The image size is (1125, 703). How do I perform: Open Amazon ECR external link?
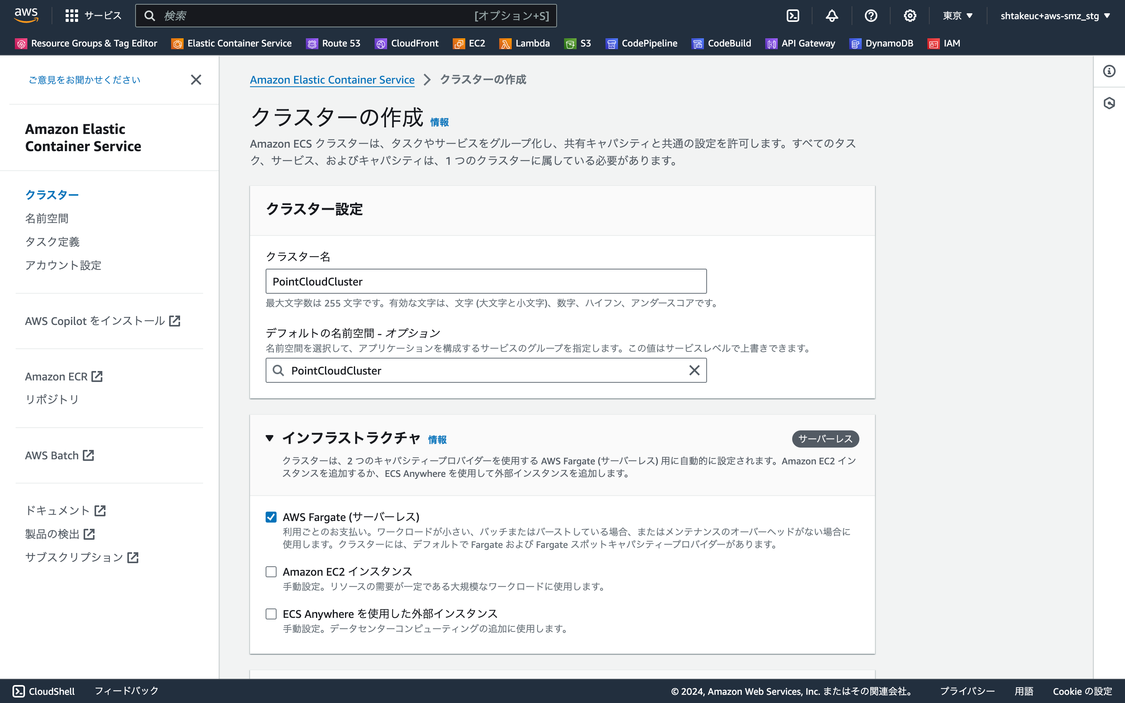(64, 376)
